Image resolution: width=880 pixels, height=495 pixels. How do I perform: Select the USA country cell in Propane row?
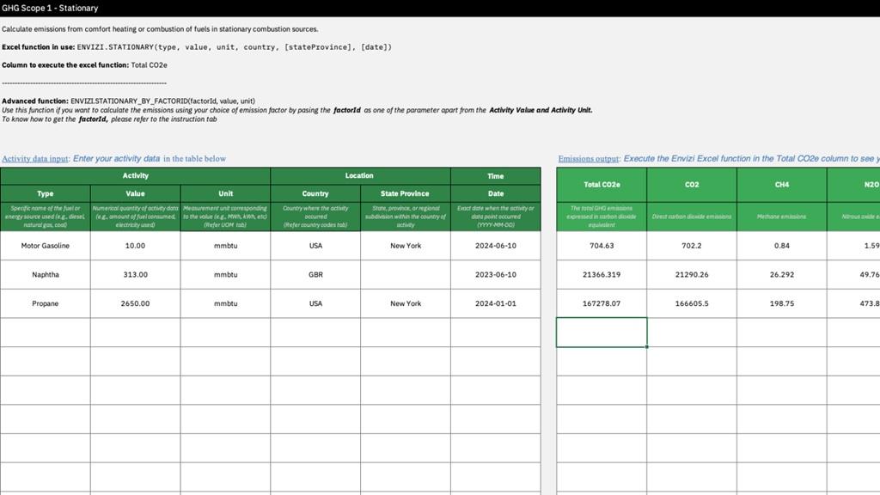[315, 303]
